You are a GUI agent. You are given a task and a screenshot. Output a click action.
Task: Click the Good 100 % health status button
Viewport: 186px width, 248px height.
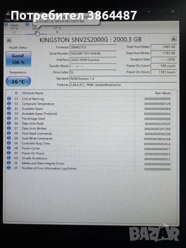19,59
